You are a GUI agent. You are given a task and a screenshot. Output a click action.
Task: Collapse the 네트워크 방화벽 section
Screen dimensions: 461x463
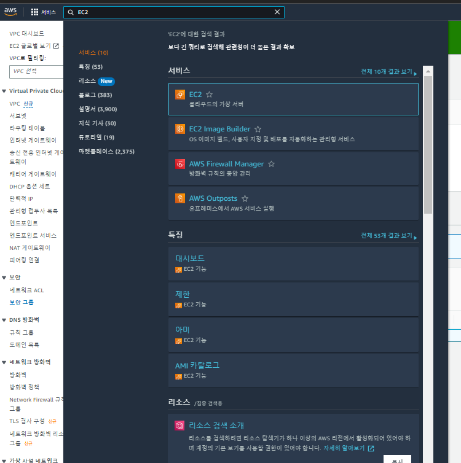coord(4,362)
